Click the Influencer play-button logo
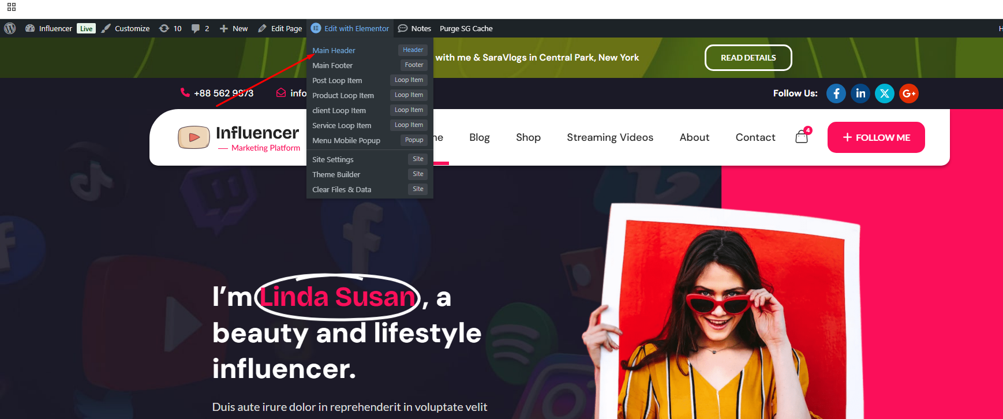This screenshot has width=1003, height=419. click(x=194, y=137)
